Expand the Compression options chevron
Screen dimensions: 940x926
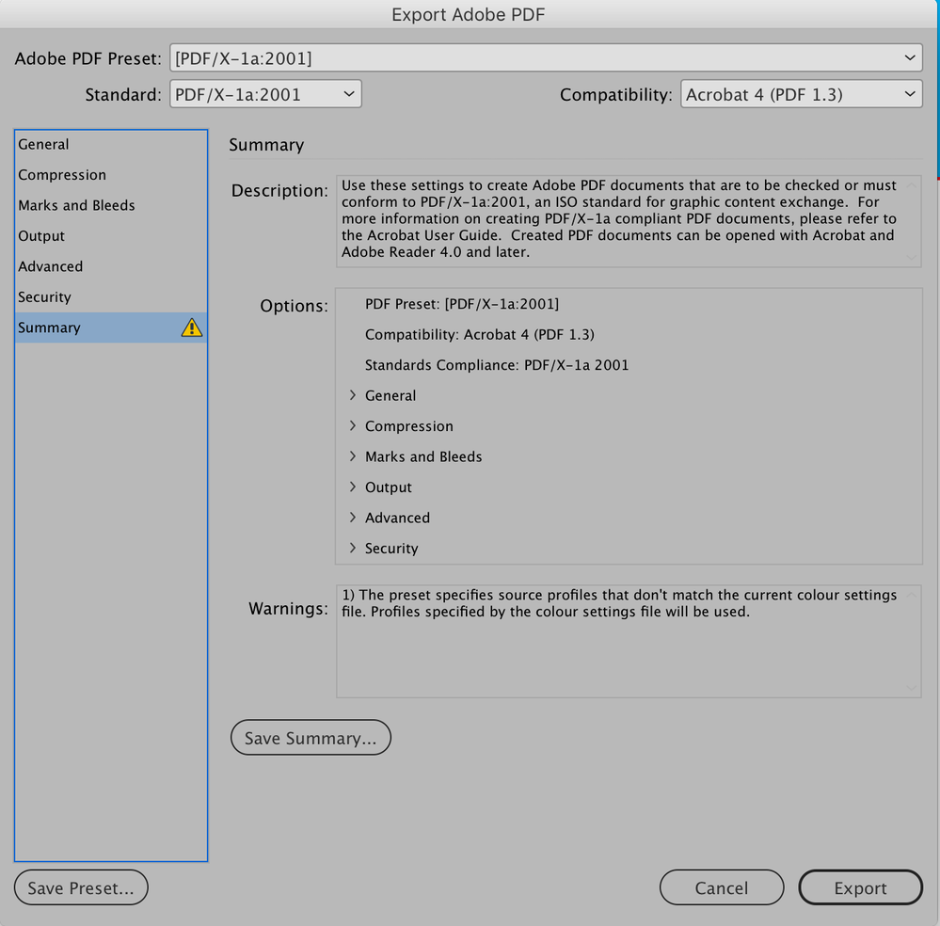pyautogui.click(x=353, y=425)
